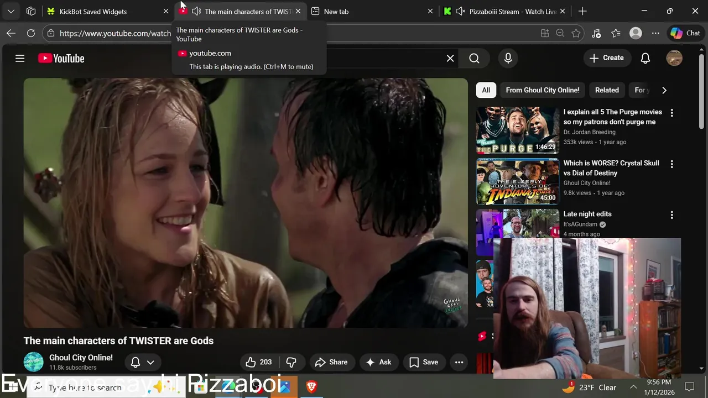Viewport: 708px width, 398px height.
Task: Share the video
Action: coord(331,362)
